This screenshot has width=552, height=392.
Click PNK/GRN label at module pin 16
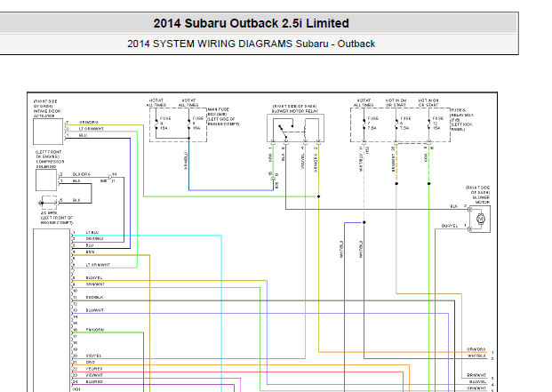[x=95, y=330]
